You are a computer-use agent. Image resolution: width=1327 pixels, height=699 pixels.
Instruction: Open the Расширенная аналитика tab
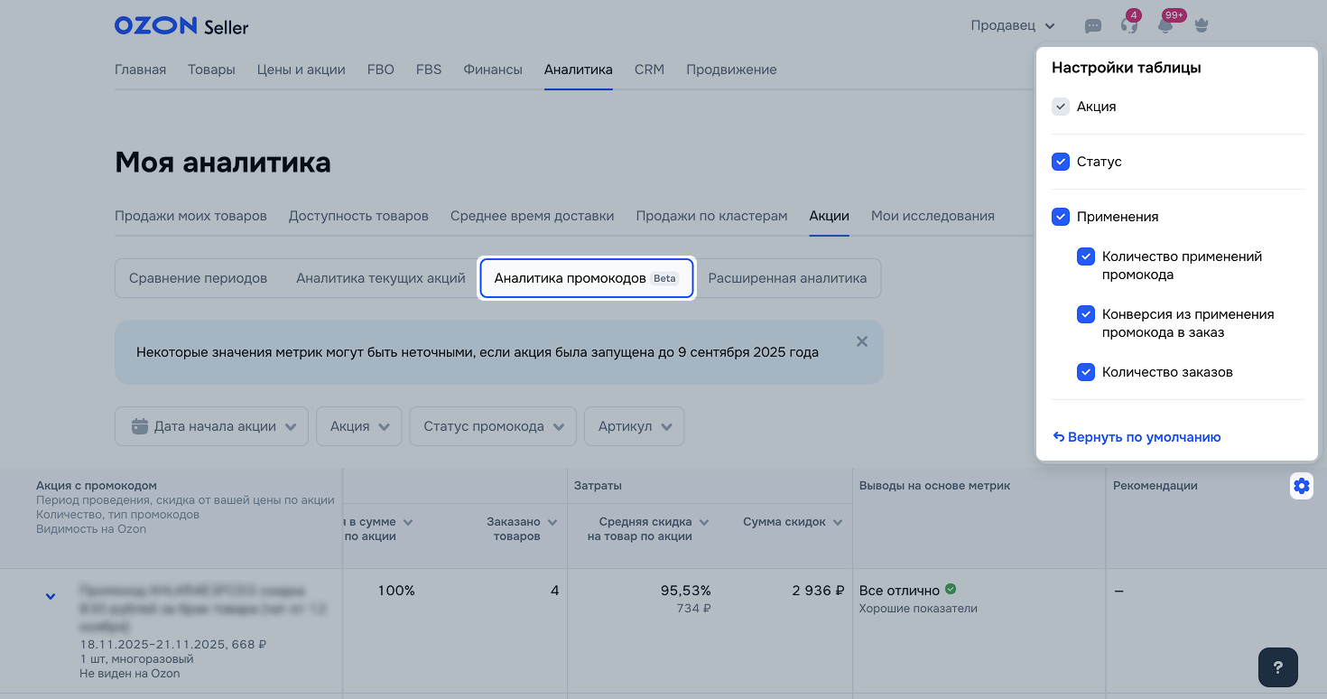(787, 278)
